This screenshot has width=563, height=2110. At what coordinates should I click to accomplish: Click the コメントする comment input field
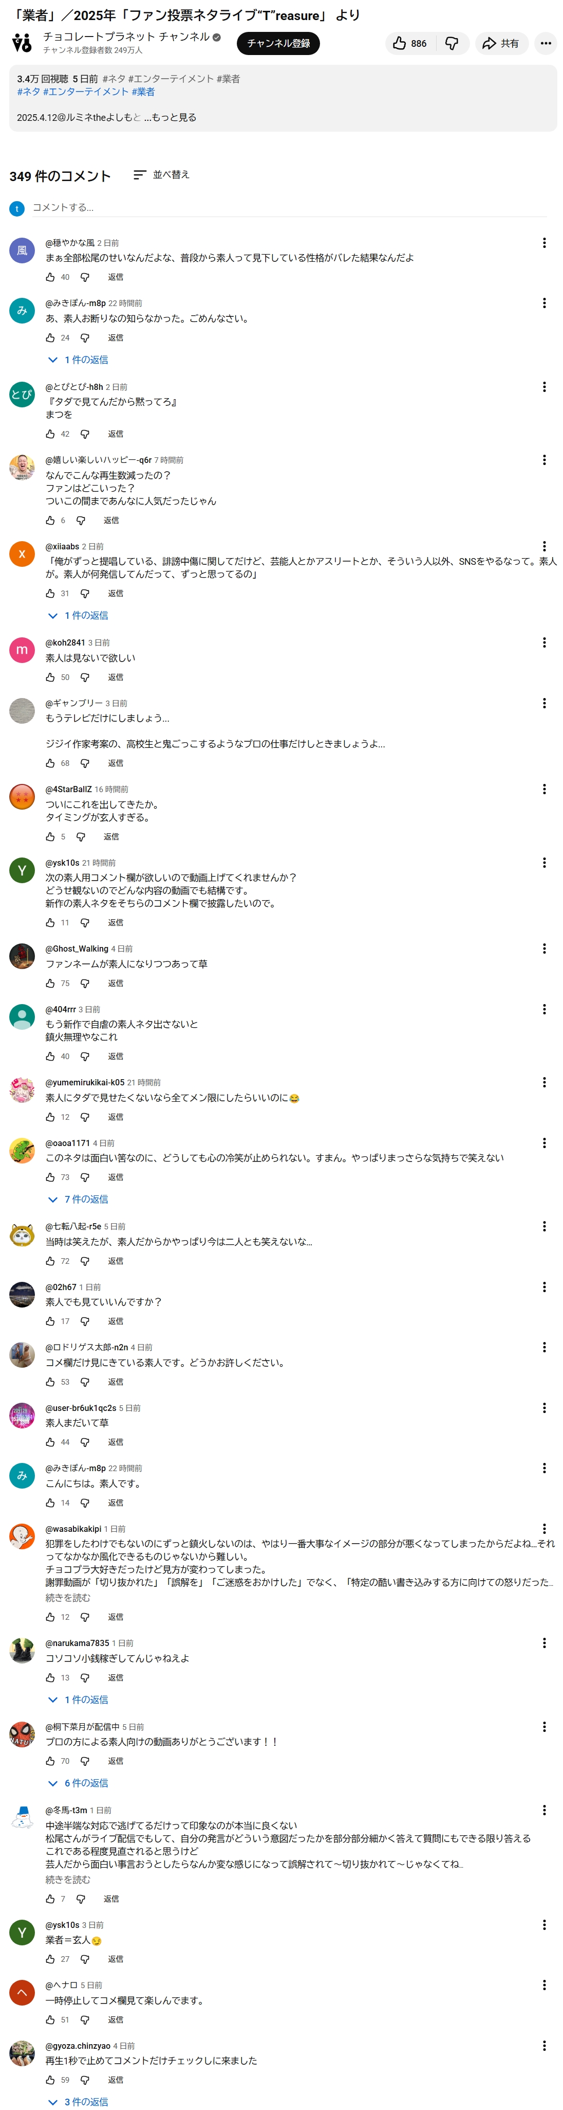point(289,208)
